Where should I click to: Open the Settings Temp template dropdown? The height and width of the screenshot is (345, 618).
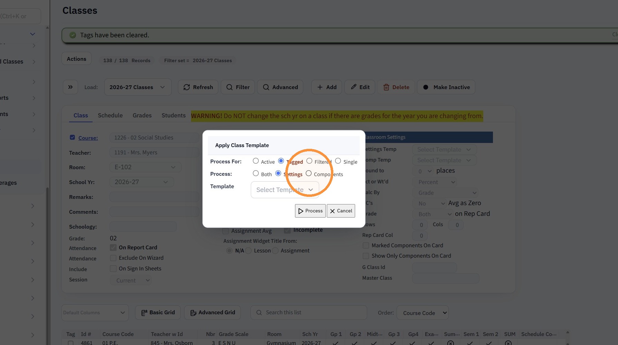(x=444, y=150)
